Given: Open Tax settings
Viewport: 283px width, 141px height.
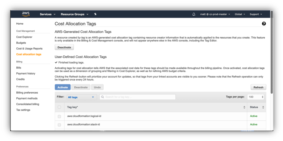Looking at the screenshot, I should click(23, 110).
